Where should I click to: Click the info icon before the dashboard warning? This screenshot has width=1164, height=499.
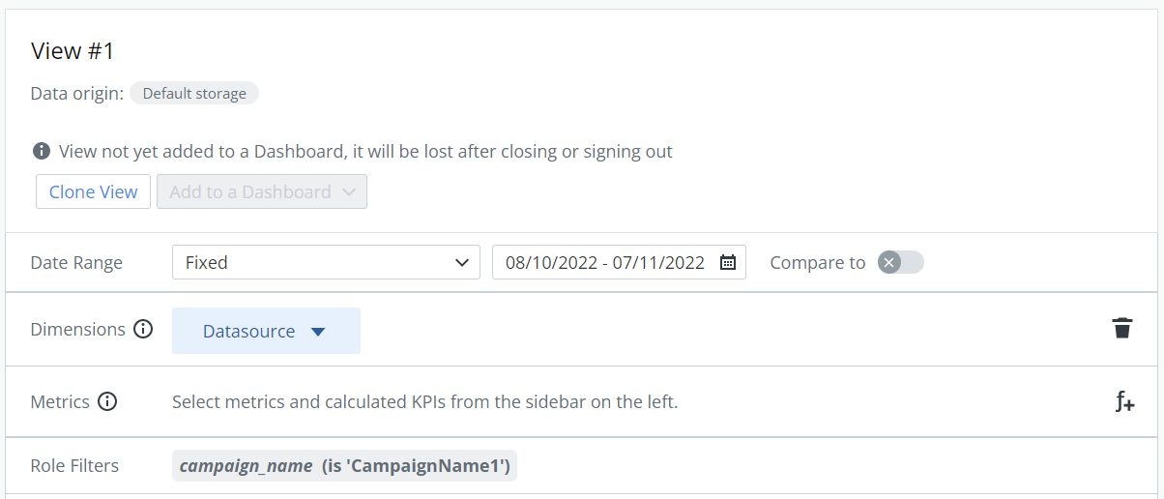pyautogui.click(x=42, y=151)
